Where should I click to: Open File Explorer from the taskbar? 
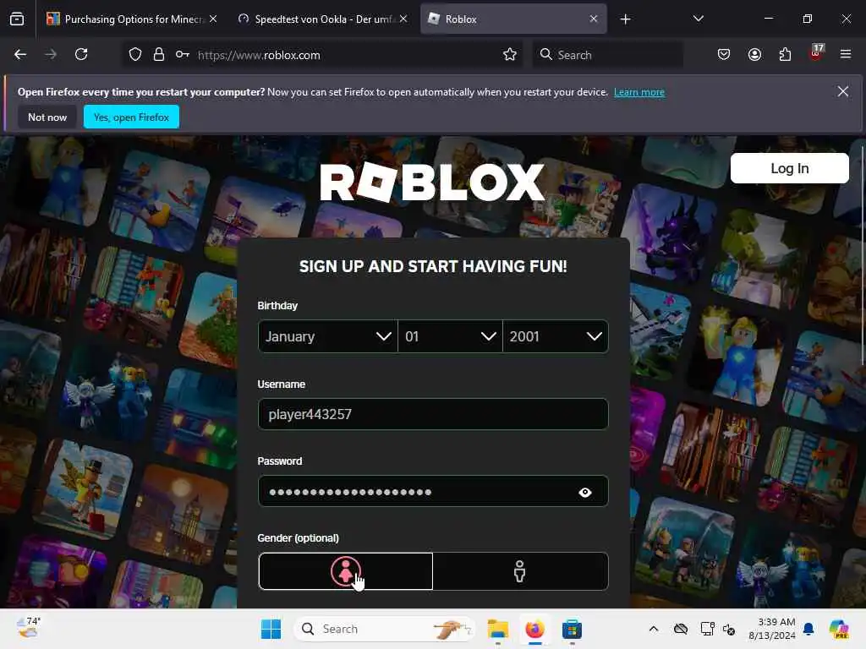coord(497,629)
